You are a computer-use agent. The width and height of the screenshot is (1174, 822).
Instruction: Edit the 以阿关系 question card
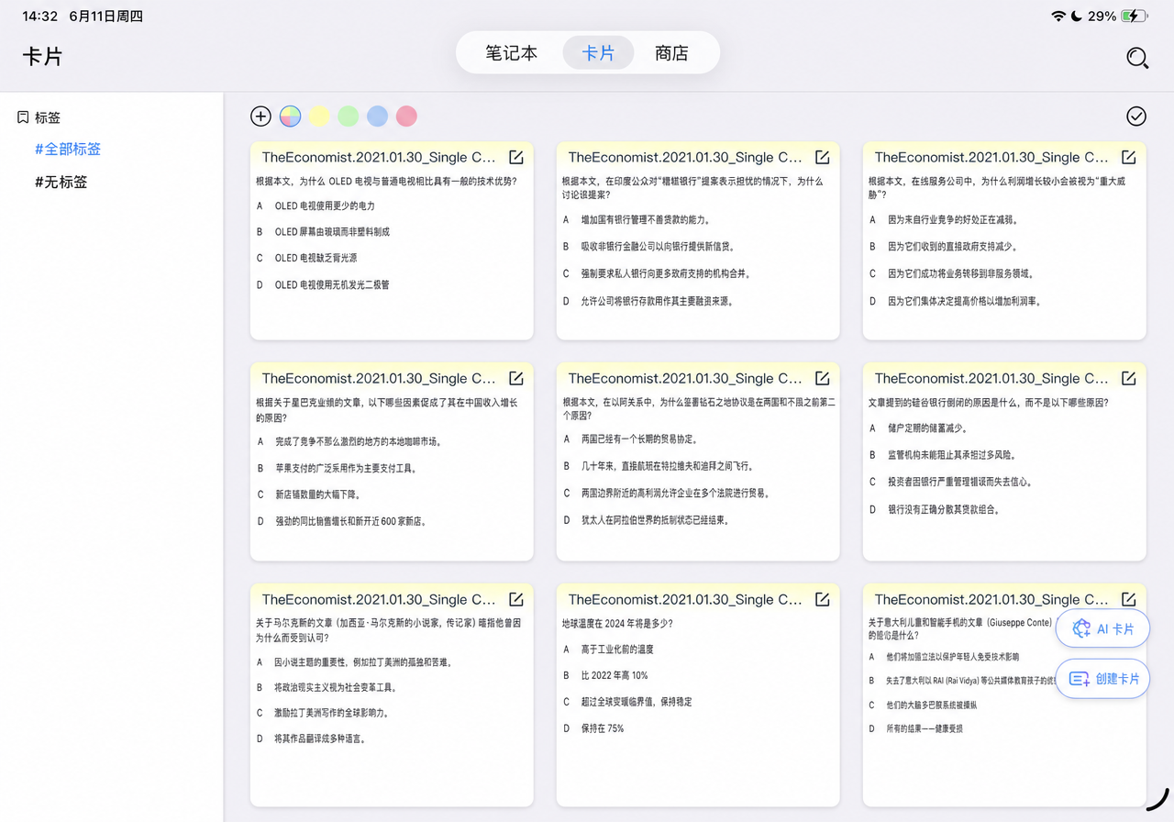(x=823, y=378)
